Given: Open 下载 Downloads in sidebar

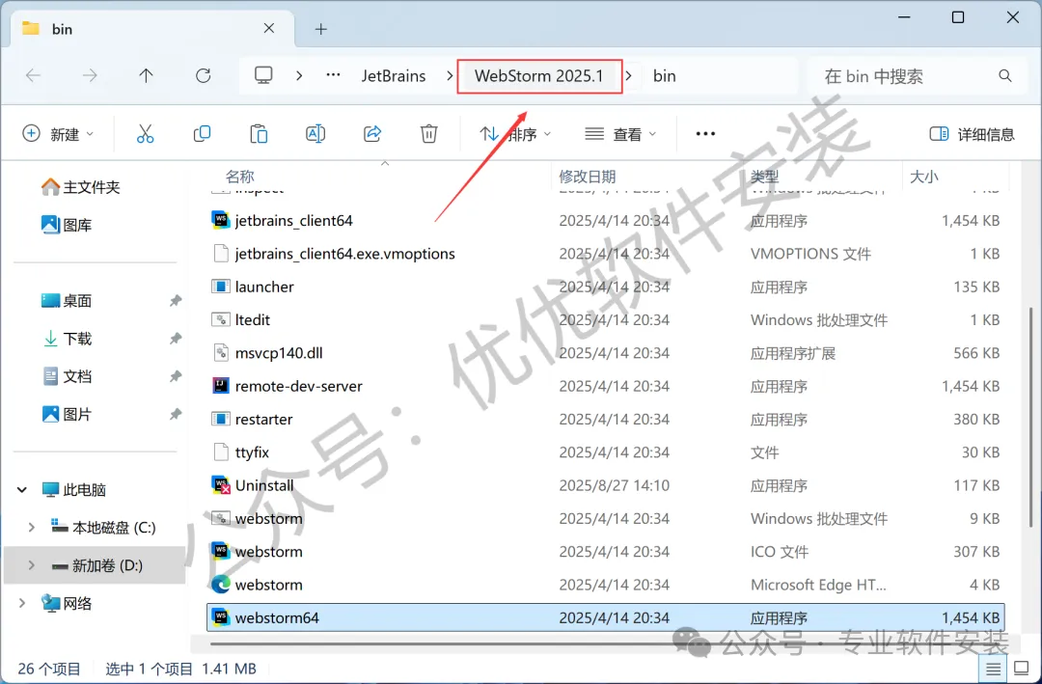Looking at the screenshot, I should tap(67, 339).
